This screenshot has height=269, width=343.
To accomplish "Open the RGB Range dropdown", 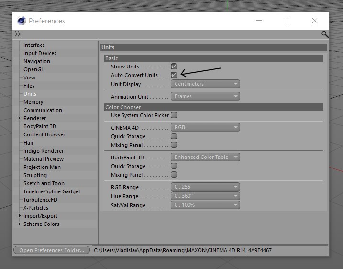I will pyautogui.click(x=205, y=187).
